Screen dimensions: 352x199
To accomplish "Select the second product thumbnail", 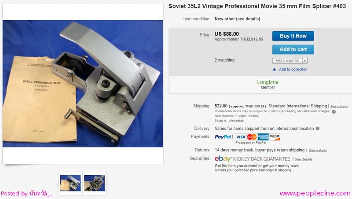I will pyautogui.click(x=94, y=183).
